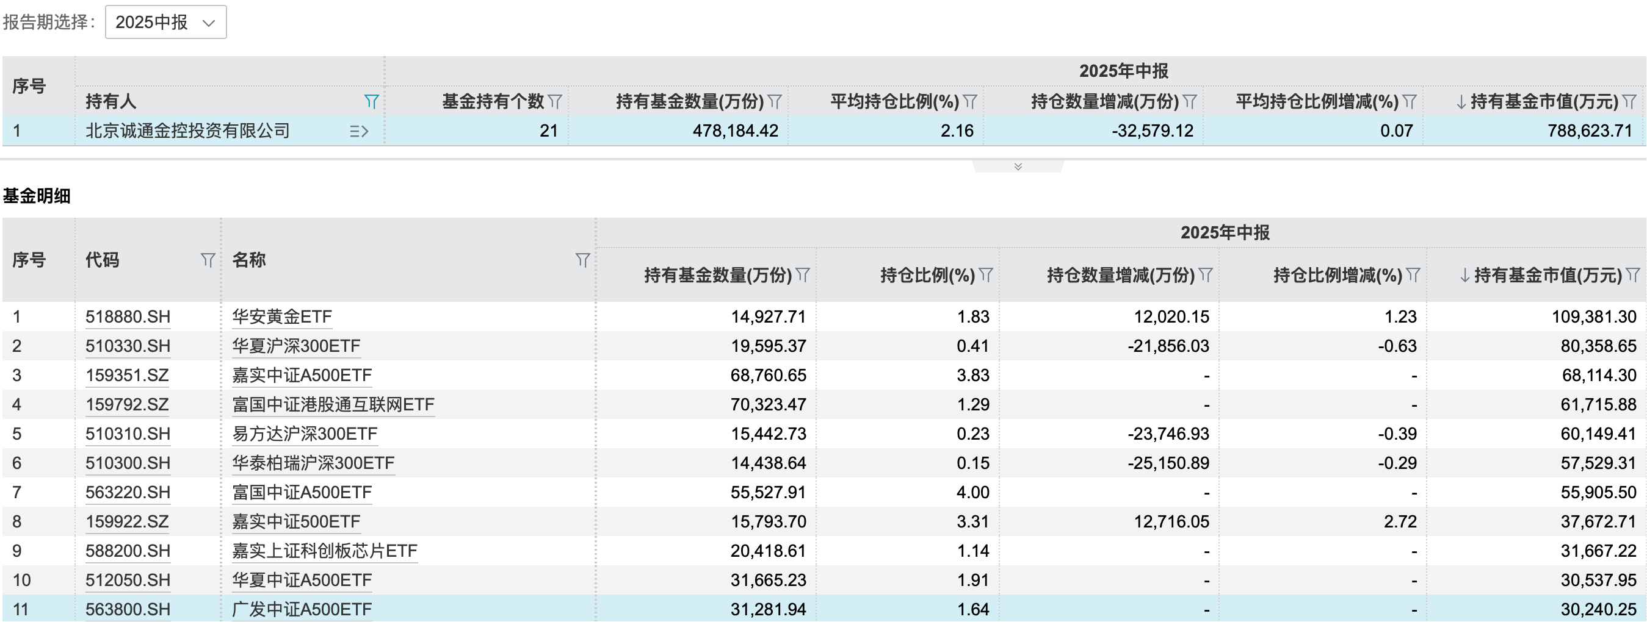Screen dimensions: 1647x622
Task: Click filter icon beside 持仓比例增减(%) header
Action: click(x=1413, y=275)
